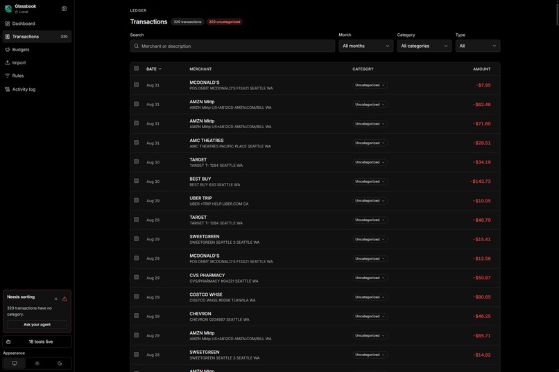
Task: Click SWEETGREEN merchant dated Aug 28
Action: pyautogui.click(x=205, y=352)
